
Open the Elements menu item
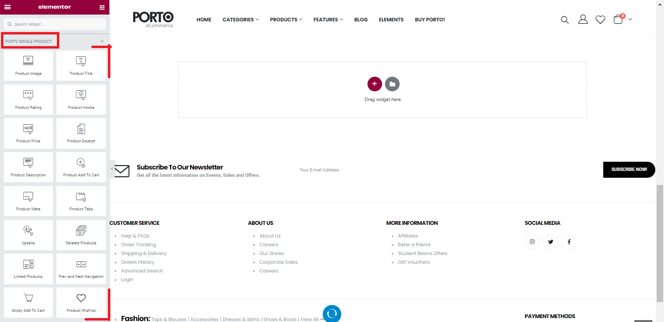(x=391, y=19)
